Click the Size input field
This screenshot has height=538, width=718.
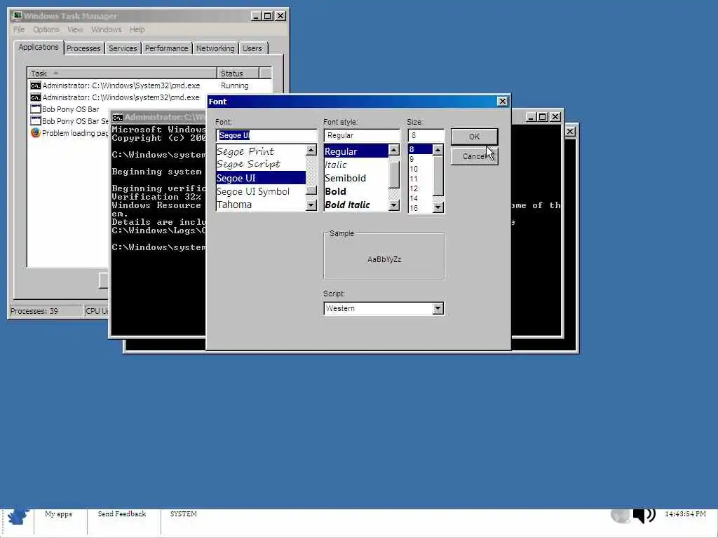pyautogui.click(x=426, y=135)
